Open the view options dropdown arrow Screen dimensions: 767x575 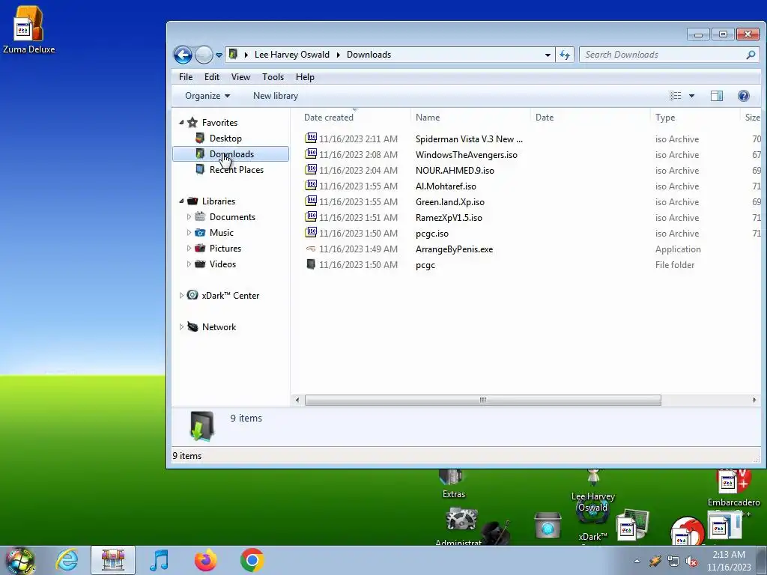(691, 96)
